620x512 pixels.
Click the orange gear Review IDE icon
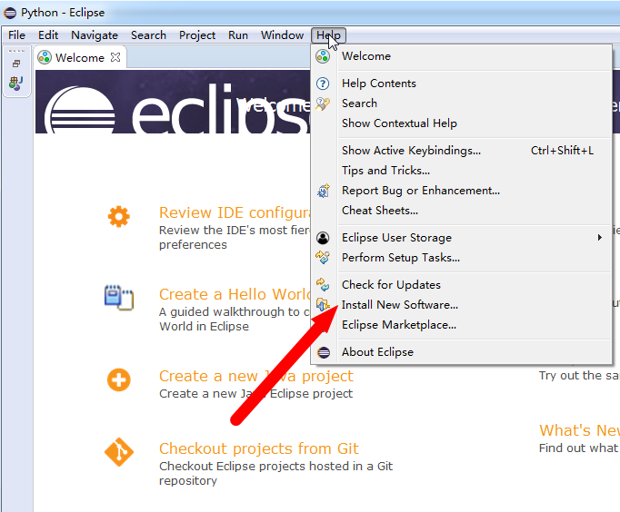pos(118,216)
